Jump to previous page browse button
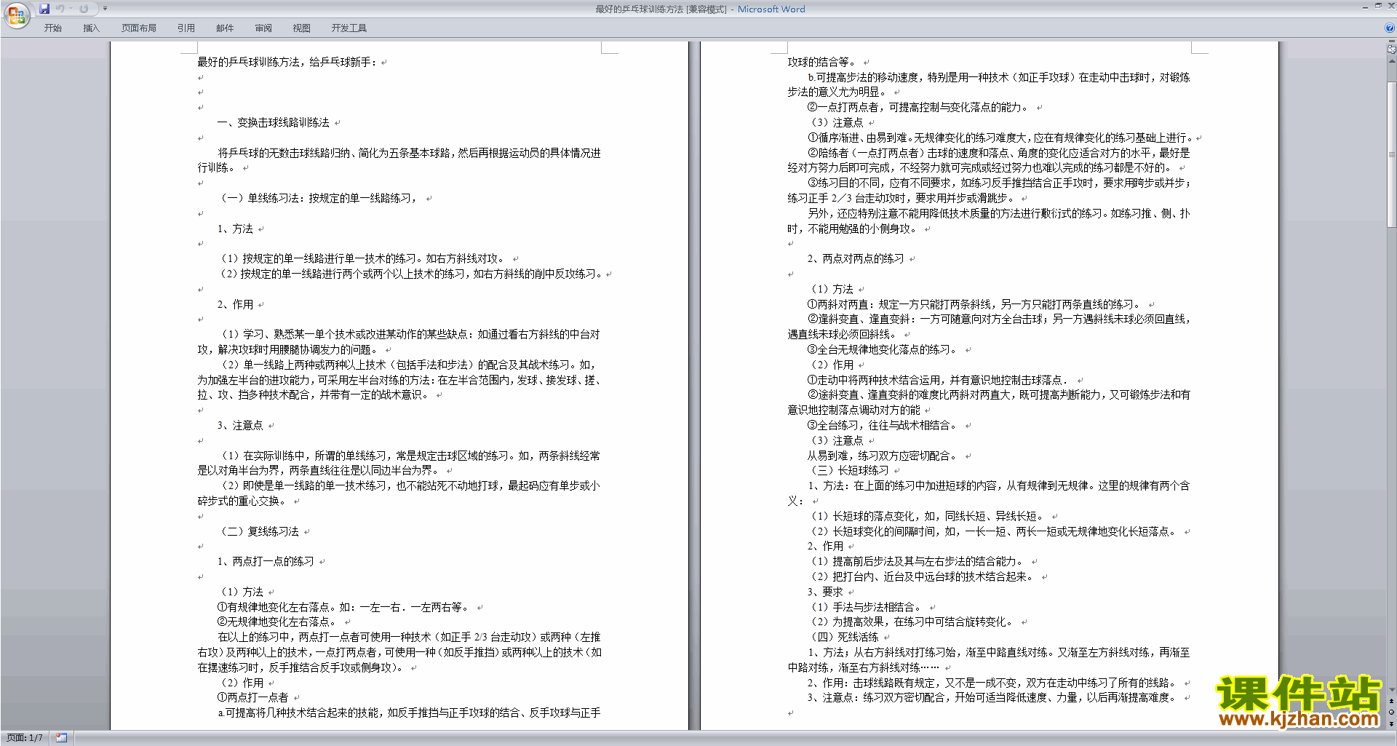Image resolution: width=1397 pixels, height=746 pixels. pos(1391,701)
